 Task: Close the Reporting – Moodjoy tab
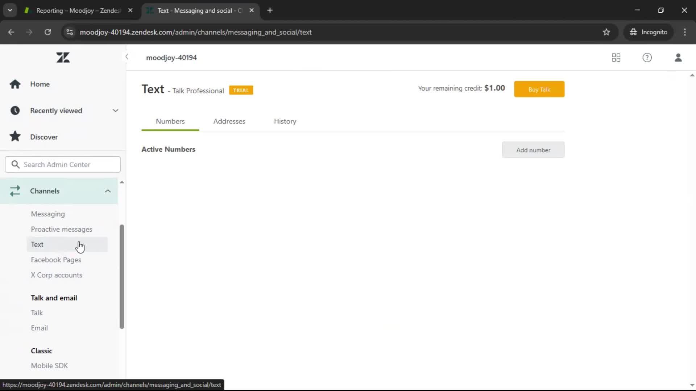(x=130, y=10)
